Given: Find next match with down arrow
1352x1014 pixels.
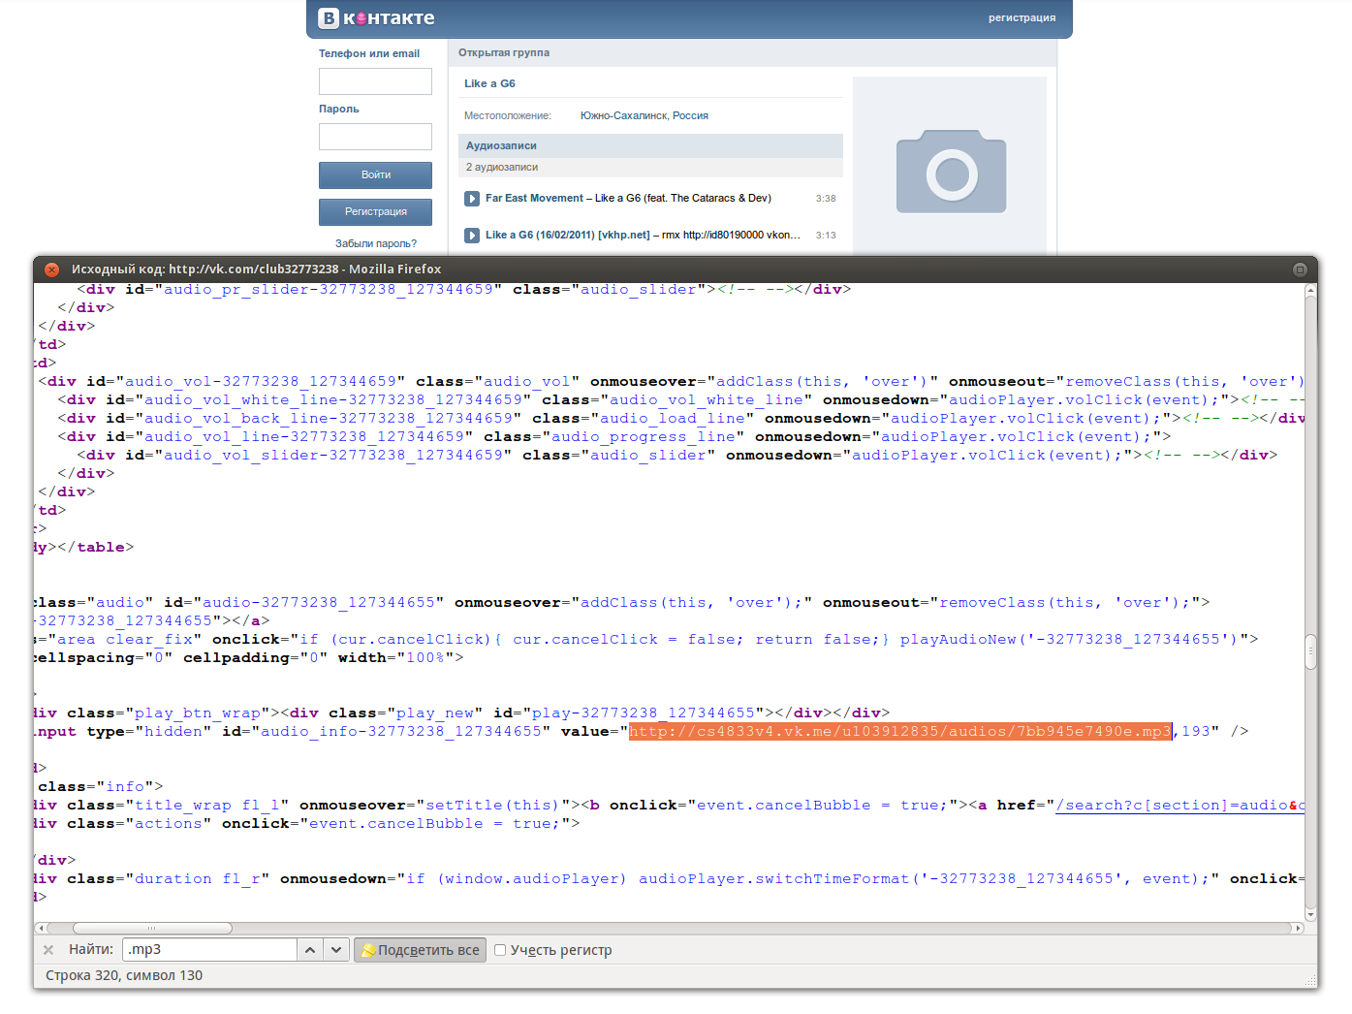Looking at the screenshot, I should pos(335,950).
